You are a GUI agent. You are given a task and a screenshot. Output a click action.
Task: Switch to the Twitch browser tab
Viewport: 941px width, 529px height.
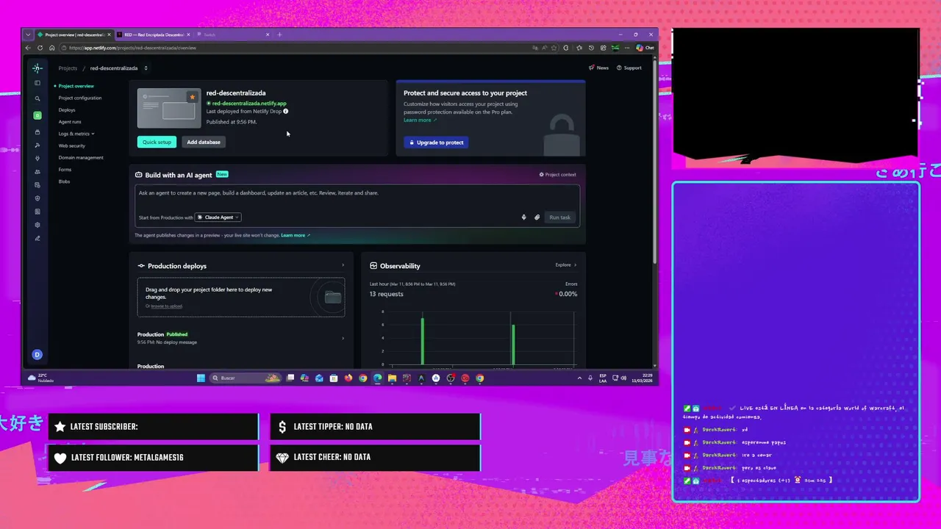[233, 35]
